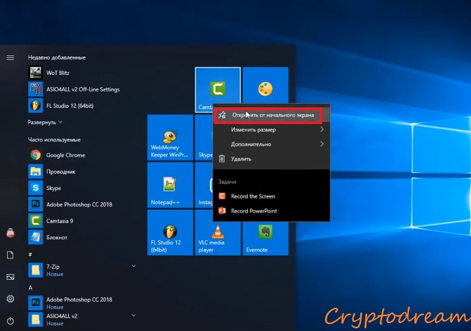
Task: Expand the ASIO4ALL v2 folder chevron
Action: 134,315
